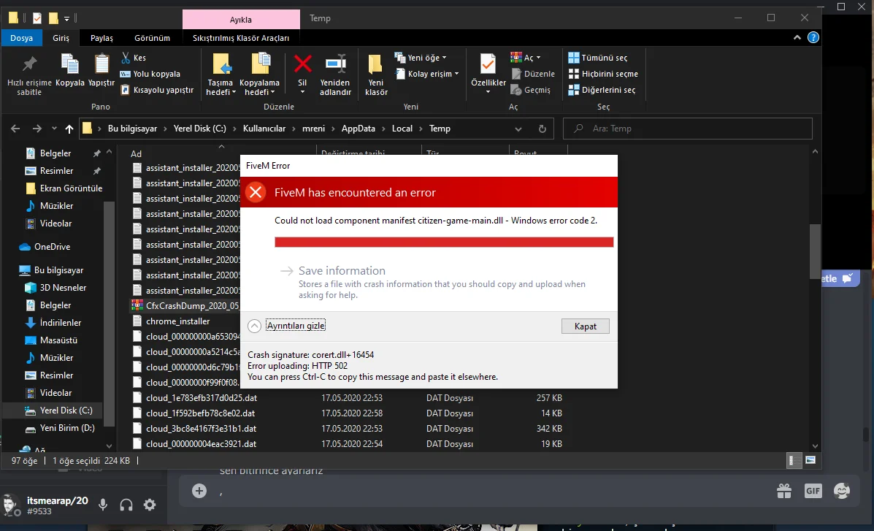Click Tümünü seç in ribbon
This screenshot has width=874, height=531.
tap(598, 58)
